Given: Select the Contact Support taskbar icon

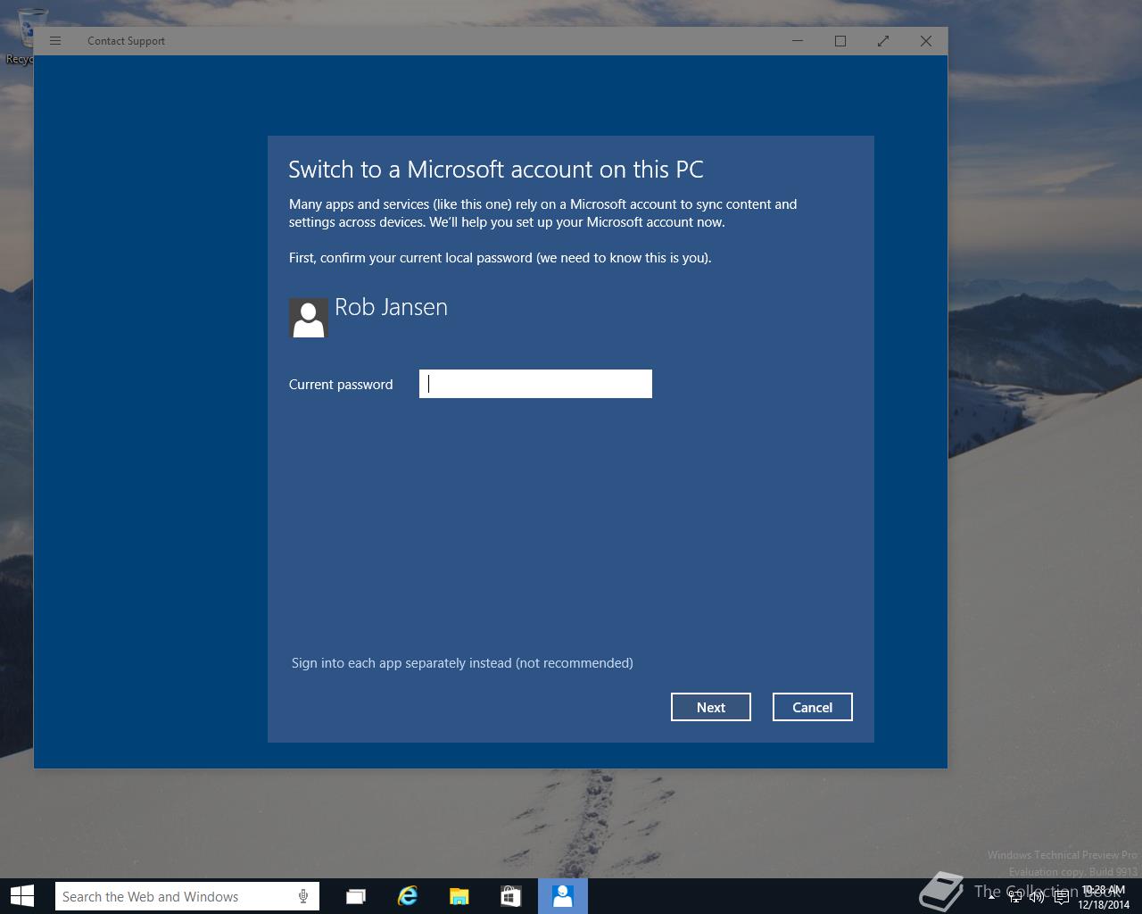Looking at the screenshot, I should 563,896.
